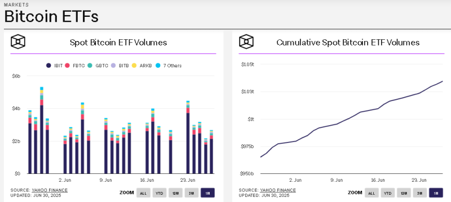Click the Spot Bitcoin ETF Volumes chart title
The width and height of the screenshot is (451, 202).
coord(118,42)
